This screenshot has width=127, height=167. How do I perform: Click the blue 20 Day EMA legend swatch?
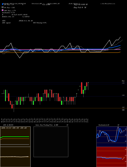click(x=3, y=4)
